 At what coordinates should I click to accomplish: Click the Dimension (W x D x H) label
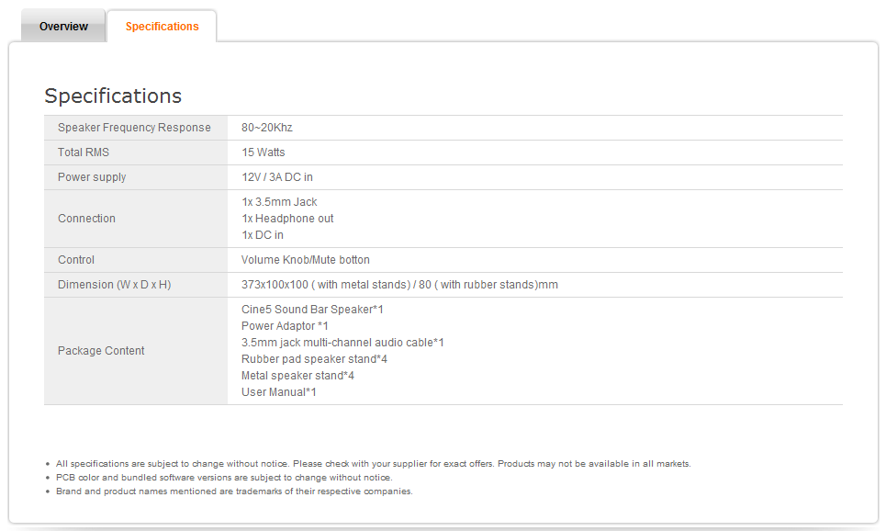[x=114, y=285]
